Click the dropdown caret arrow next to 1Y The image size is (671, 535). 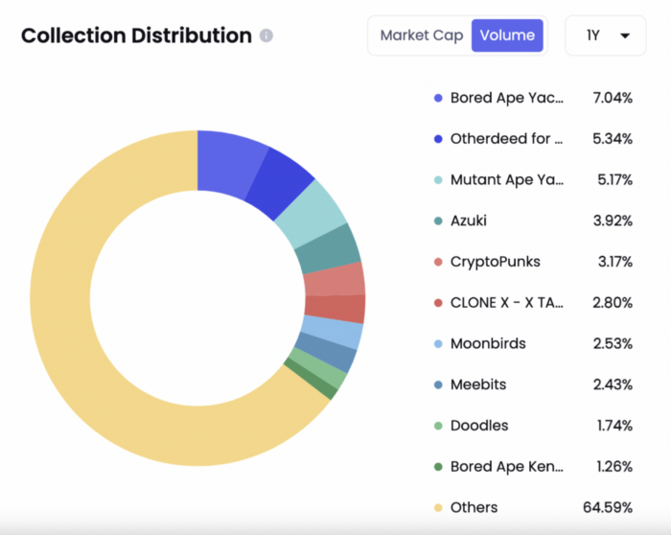[x=625, y=36]
